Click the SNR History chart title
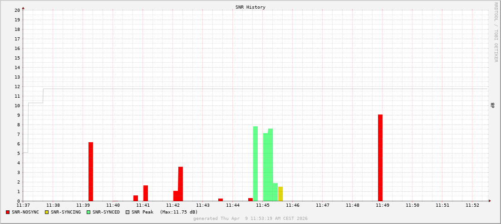Viewport: 501px width, 224px height. pos(250,7)
